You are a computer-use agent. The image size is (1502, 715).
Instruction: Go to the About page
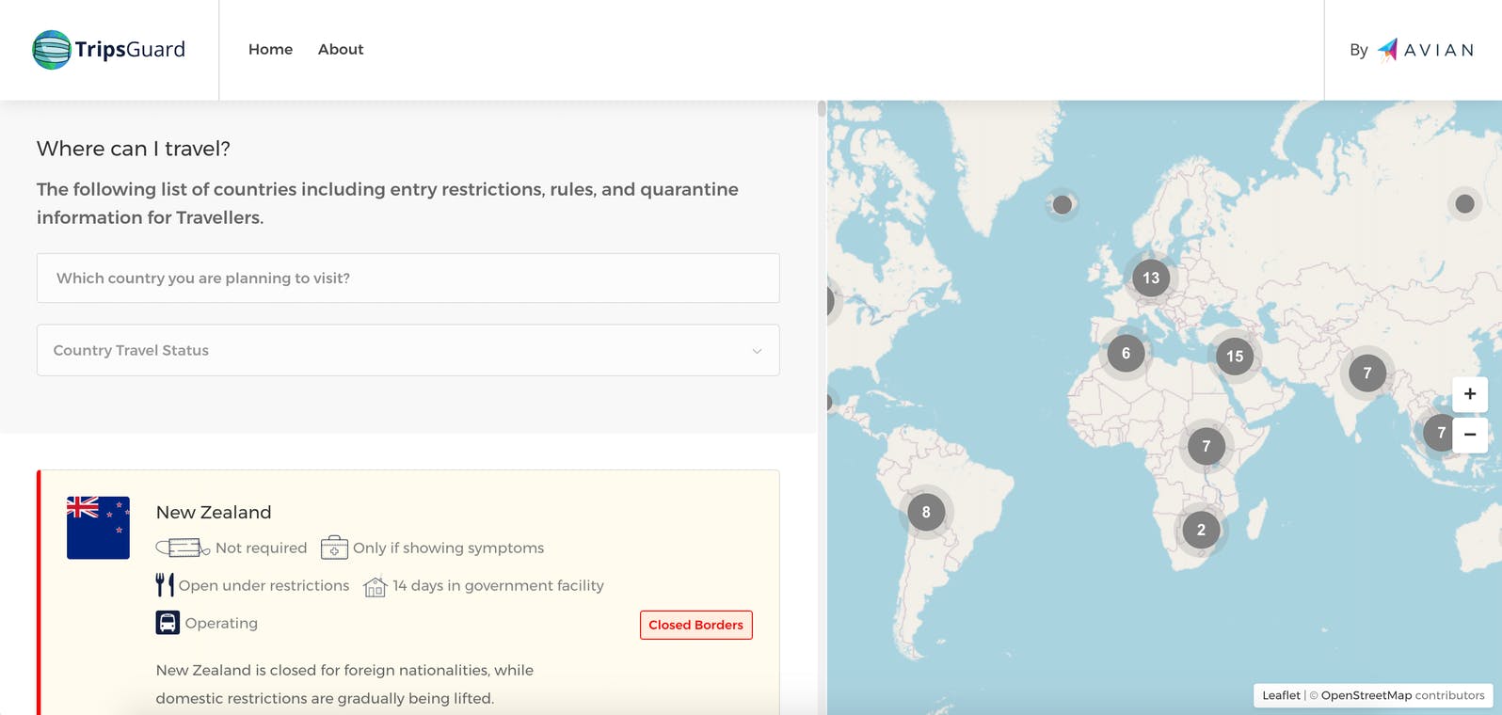[x=341, y=50]
